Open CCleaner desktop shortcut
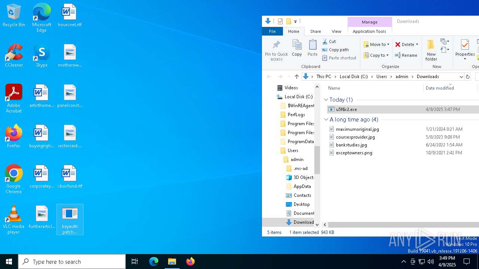 [x=14, y=56]
